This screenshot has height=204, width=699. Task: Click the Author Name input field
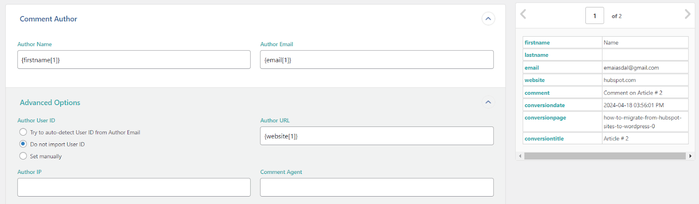[x=134, y=60]
